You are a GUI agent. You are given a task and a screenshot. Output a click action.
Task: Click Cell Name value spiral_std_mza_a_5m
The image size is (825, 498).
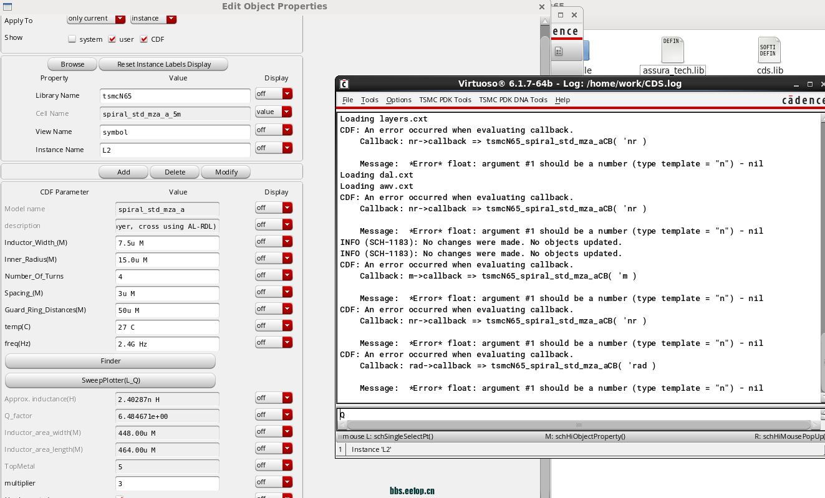click(x=175, y=113)
